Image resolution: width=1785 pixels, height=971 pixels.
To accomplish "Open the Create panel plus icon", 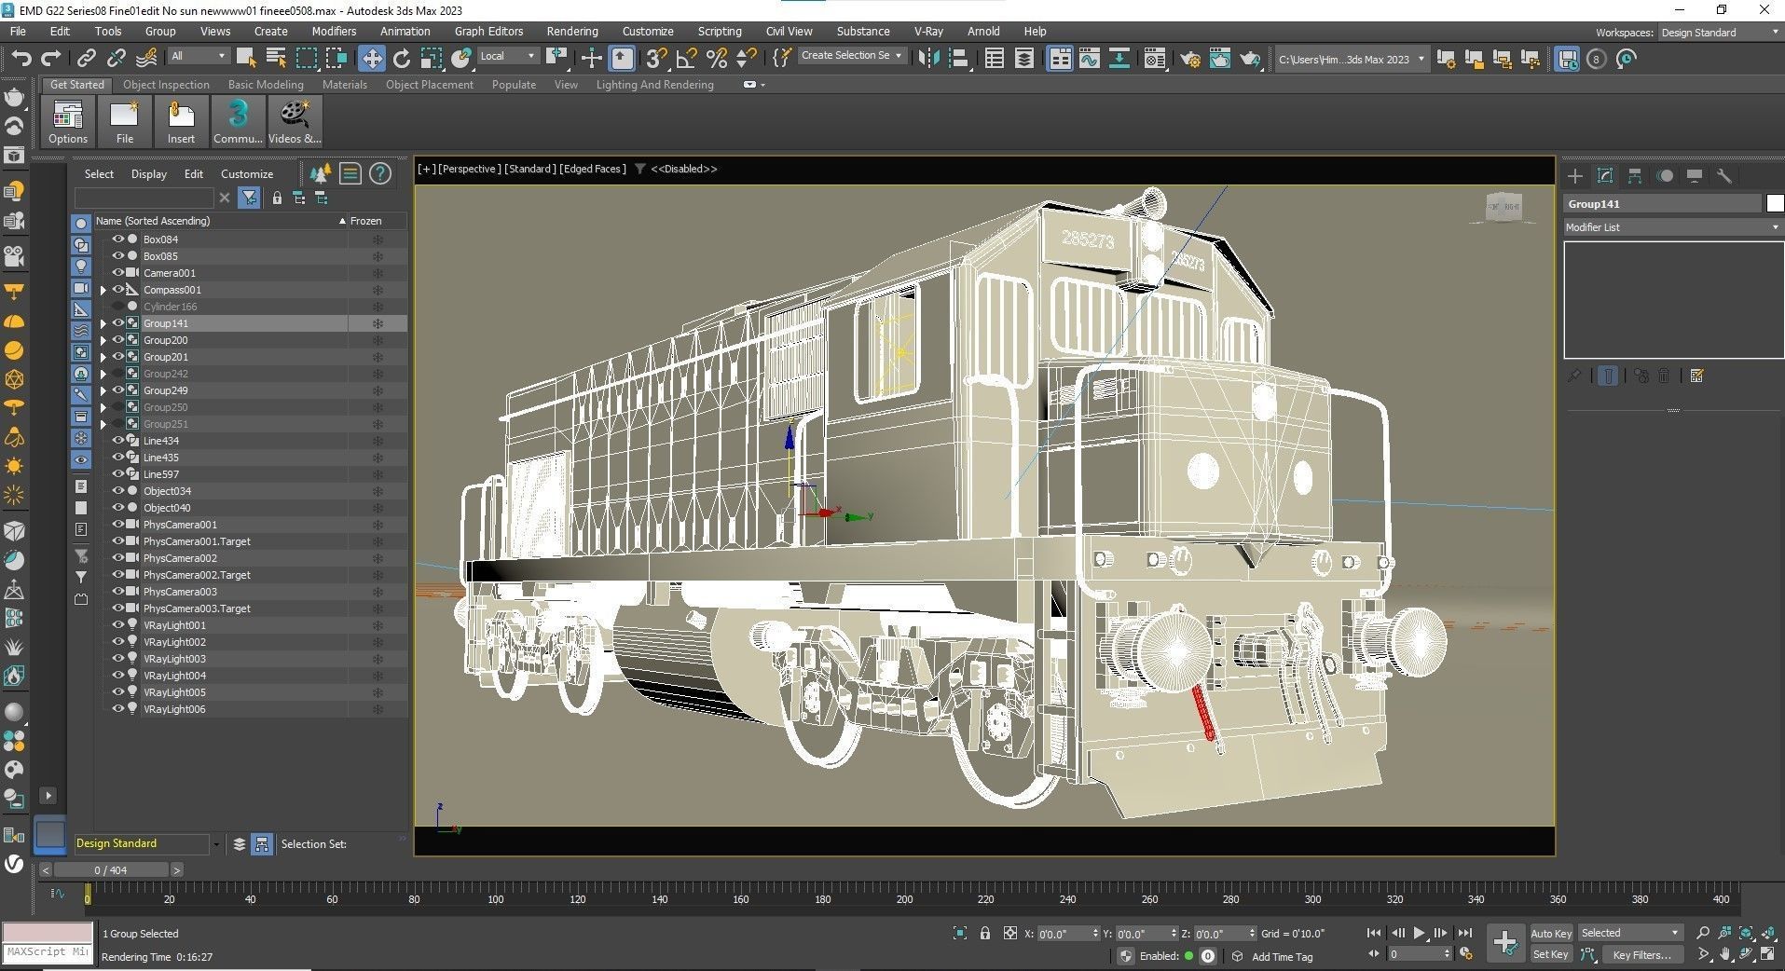I will 1575,176.
